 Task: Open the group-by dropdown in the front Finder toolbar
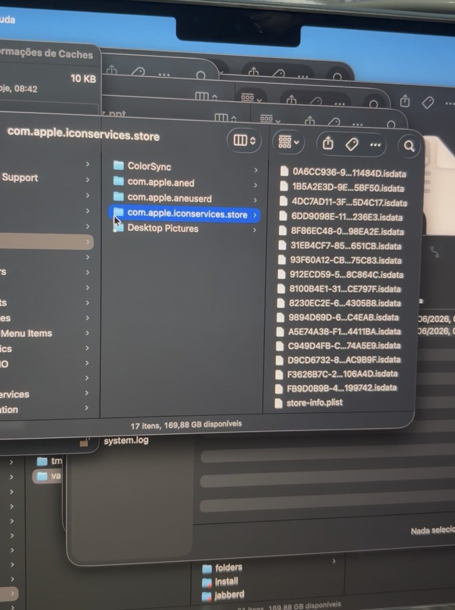tap(288, 142)
